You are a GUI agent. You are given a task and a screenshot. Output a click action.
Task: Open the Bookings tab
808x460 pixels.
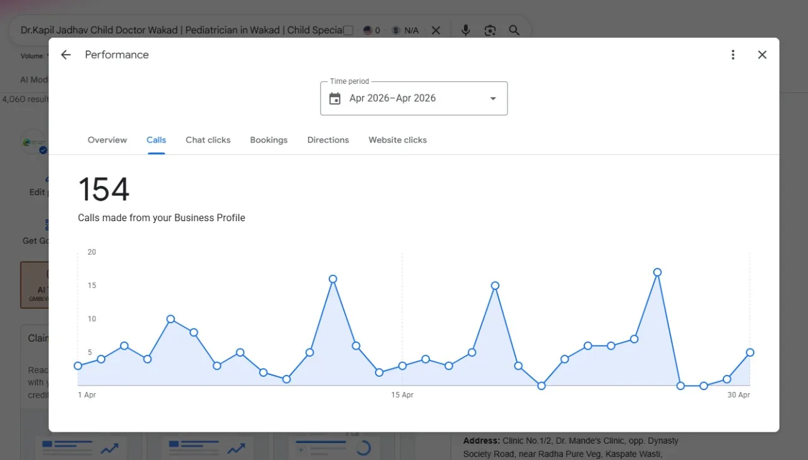point(269,140)
